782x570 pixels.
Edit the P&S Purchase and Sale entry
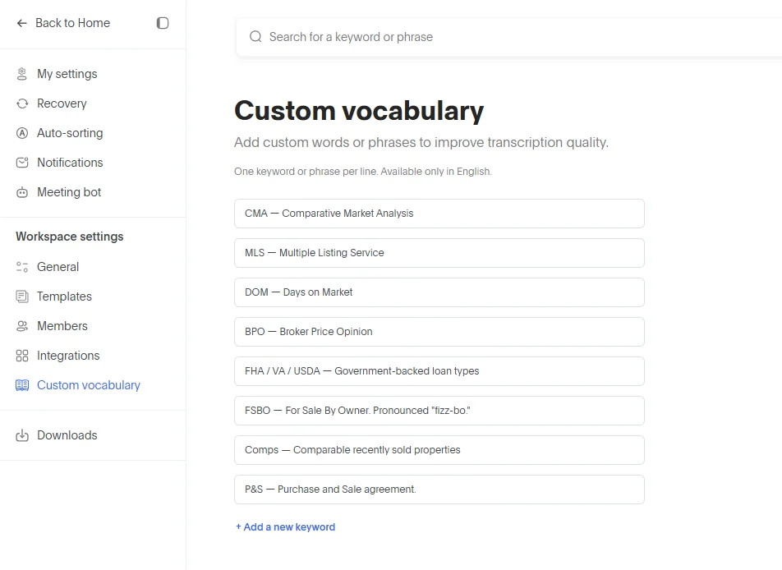439,490
